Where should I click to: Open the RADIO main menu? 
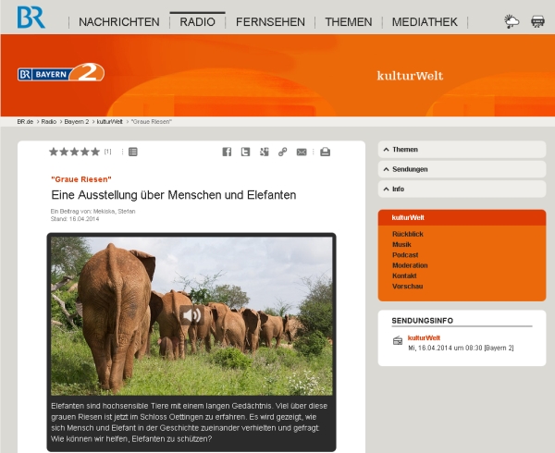pos(198,22)
